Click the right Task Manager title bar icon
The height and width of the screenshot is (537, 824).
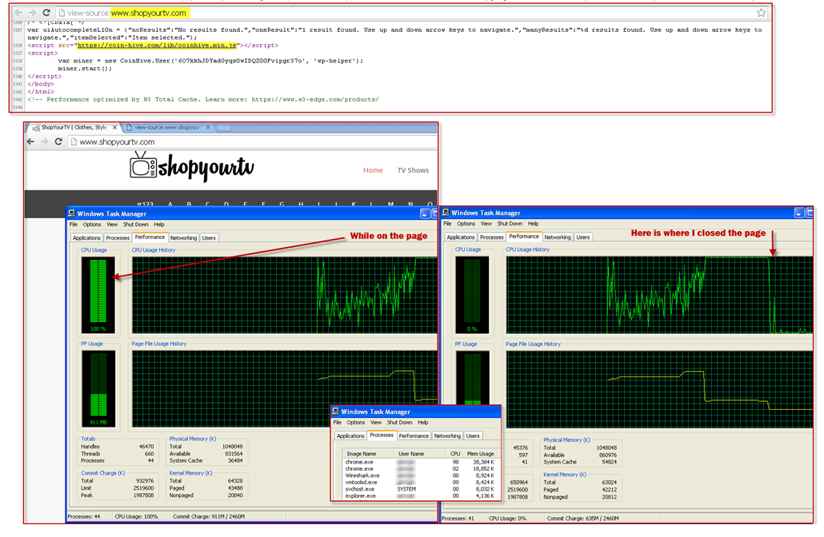tap(446, 213)
